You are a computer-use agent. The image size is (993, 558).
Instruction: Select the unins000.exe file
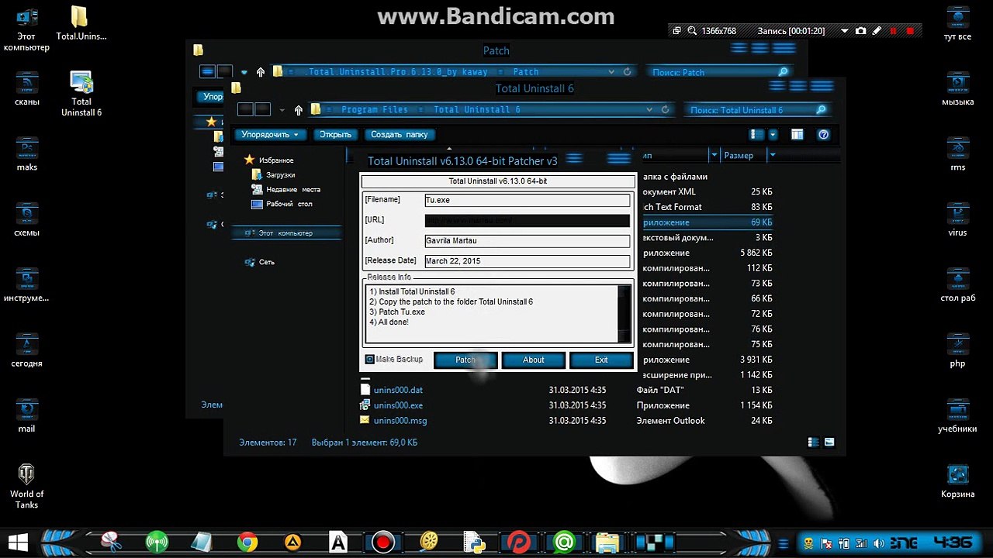398,405
